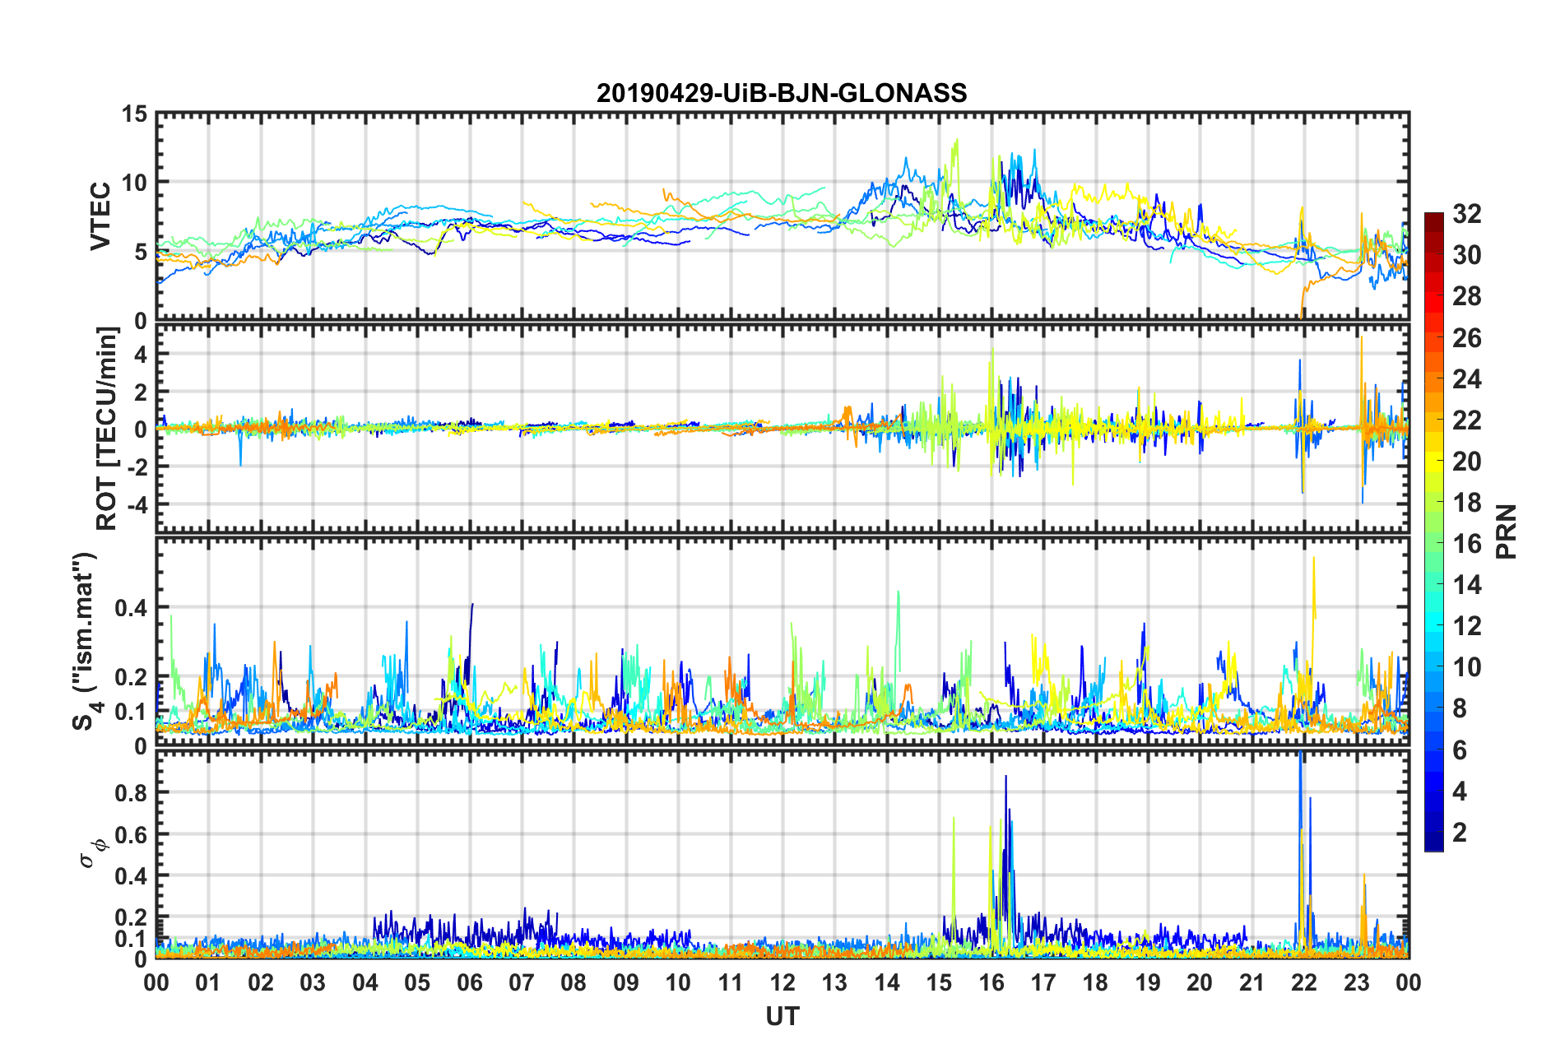Click value 0.8 on the sigma-phi axis
The width and height of the screenshot is (1565, 1063).
click(x=131, y=793)
